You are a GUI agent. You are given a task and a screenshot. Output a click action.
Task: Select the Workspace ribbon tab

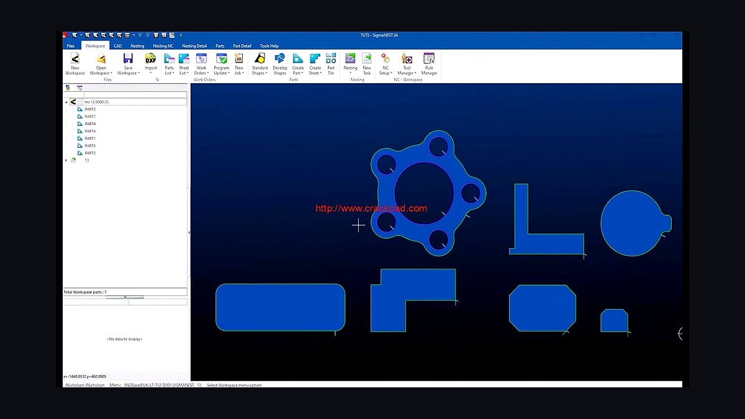(x=95, y=46)
